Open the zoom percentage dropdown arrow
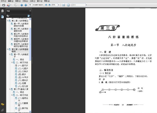Screen dimensions: 157x113 coord(59,5)
